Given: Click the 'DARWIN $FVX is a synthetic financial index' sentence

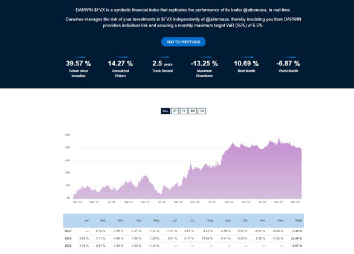Looking at the screenshot, I should (x=183, y=10).
